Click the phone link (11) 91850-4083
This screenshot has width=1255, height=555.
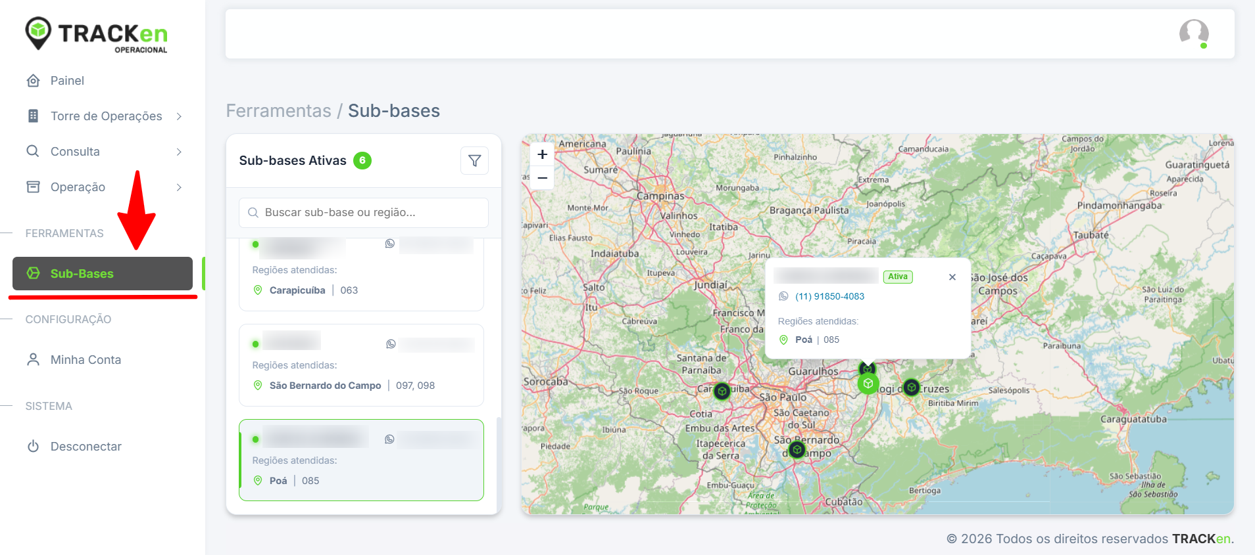tap(829, 296)
